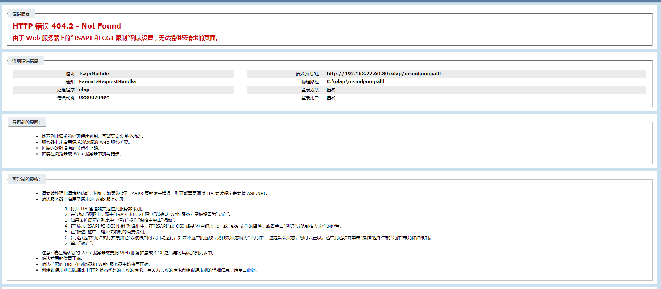Click the 错误摘要 section label
The width and height of the screenshot is (661, 289).
click(x=21, y=14)
